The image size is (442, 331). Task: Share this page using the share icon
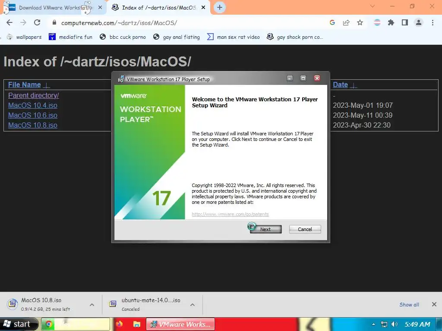click(346, 22)
